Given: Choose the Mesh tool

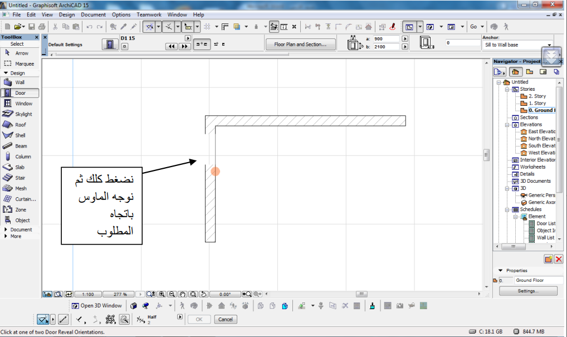Looking at the screenshot, I should (x=19, y=188).
